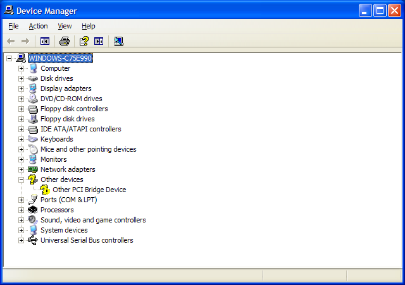This screenshot has height=285, width=405.
Task: Expand Universal Serial Bus controllers node
Action: (21, 241)
